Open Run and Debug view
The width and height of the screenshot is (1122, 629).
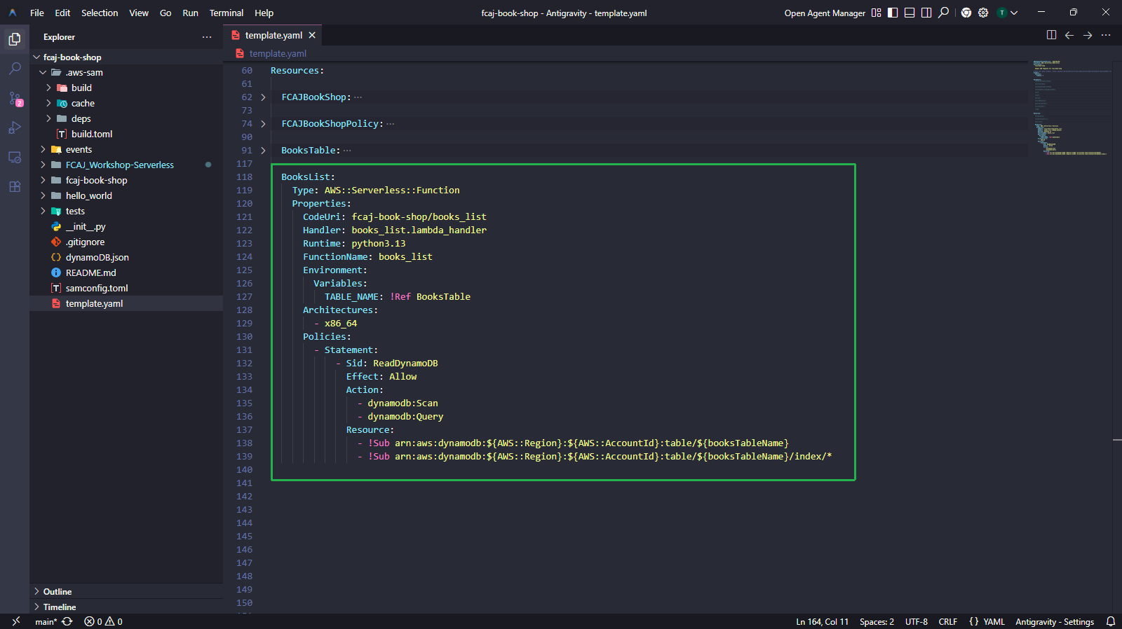(x=15, y=128)
